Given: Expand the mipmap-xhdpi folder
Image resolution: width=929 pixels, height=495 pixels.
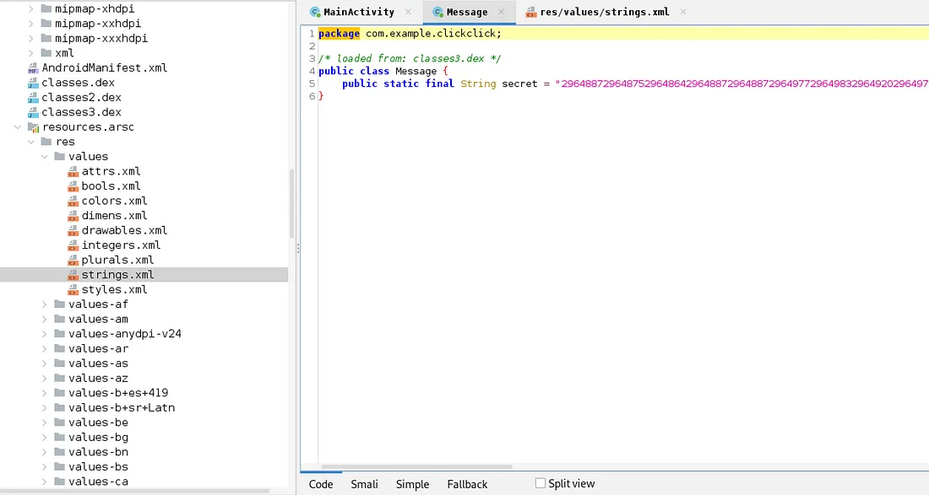Looking at the screenshot, I should [30, 9].
